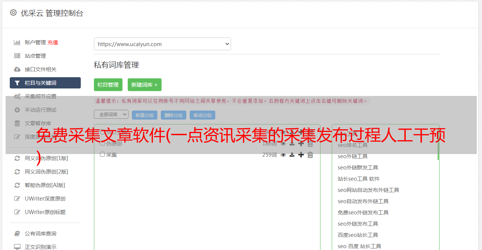Click the 259词 count in 采集 row
482x250 pixels.
pyautogui.click(x=269, y=155)
